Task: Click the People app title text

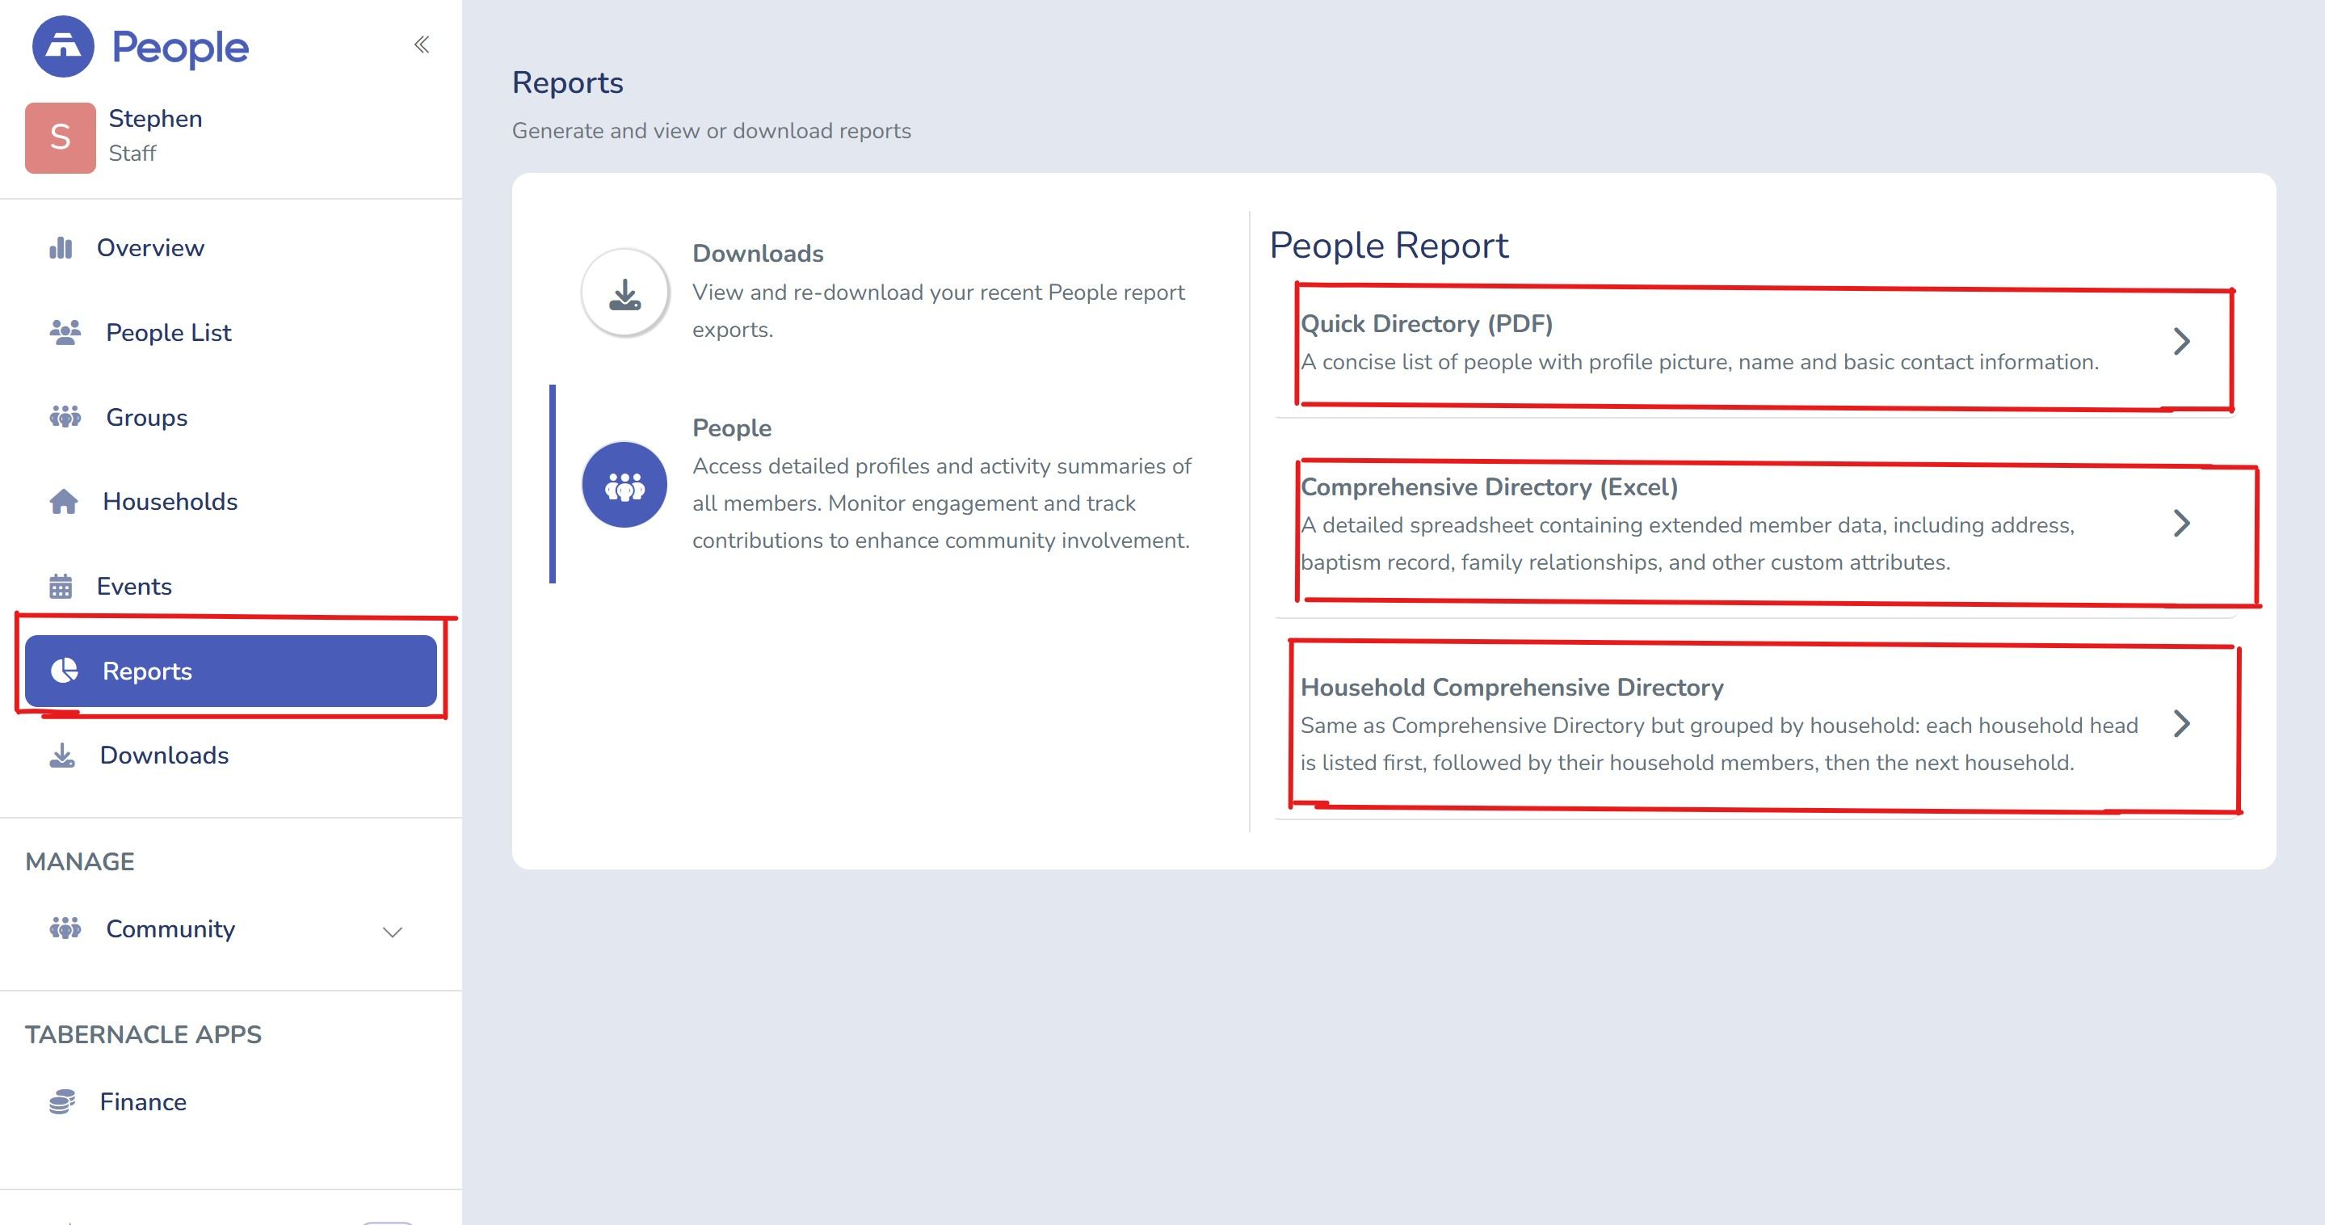Action: 179,48
